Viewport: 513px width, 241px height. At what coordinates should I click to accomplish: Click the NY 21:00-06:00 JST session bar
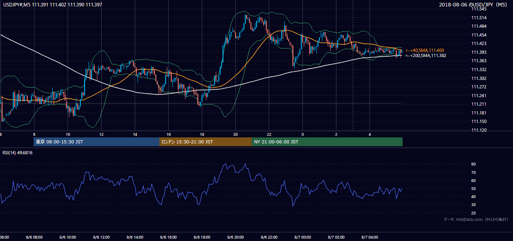327,142
